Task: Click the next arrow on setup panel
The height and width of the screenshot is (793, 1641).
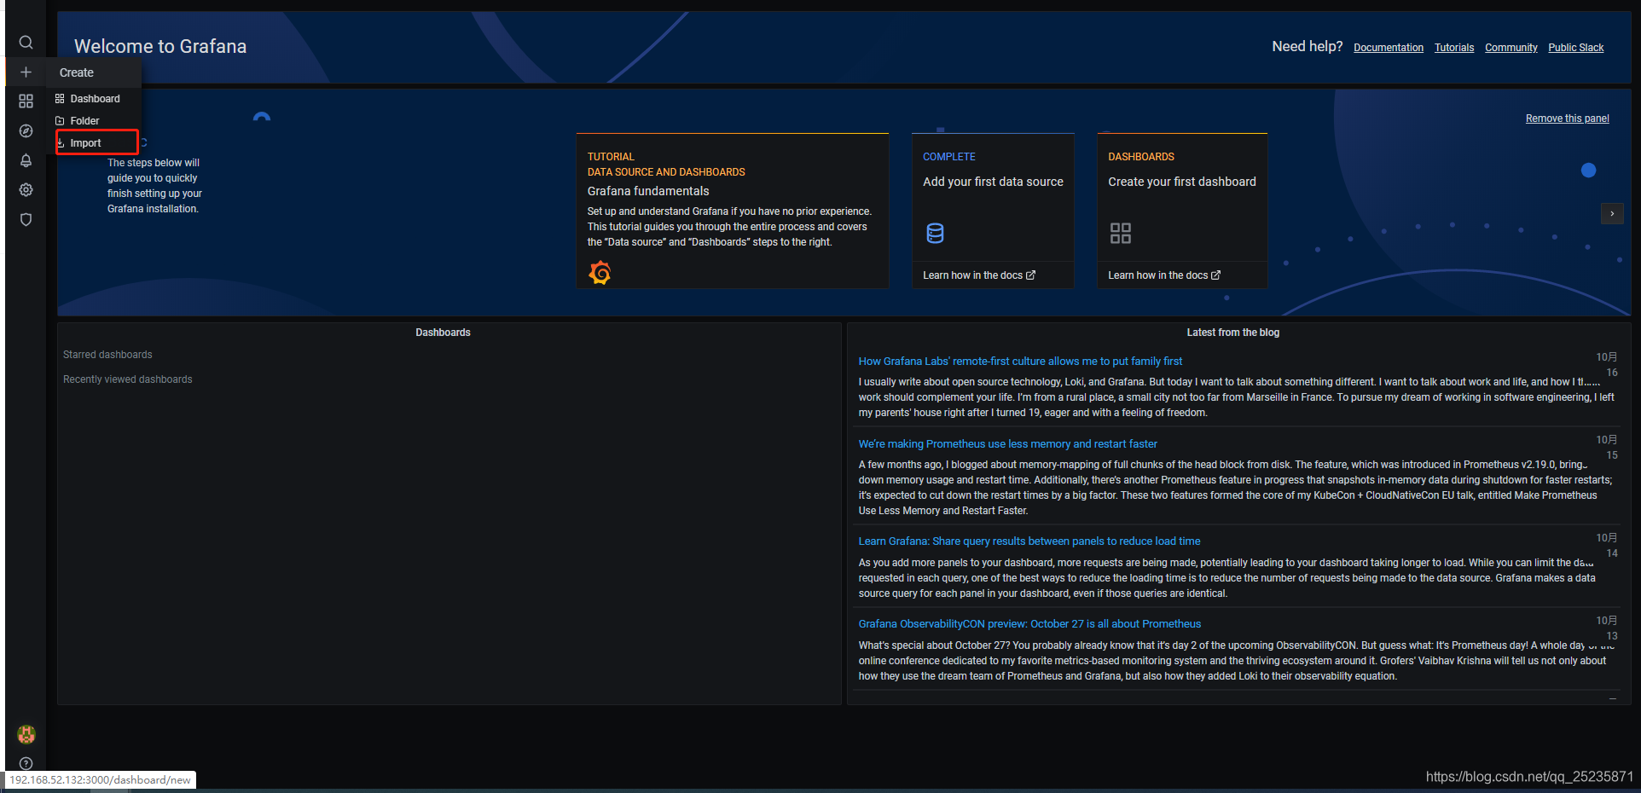Action: (1611, 214)
